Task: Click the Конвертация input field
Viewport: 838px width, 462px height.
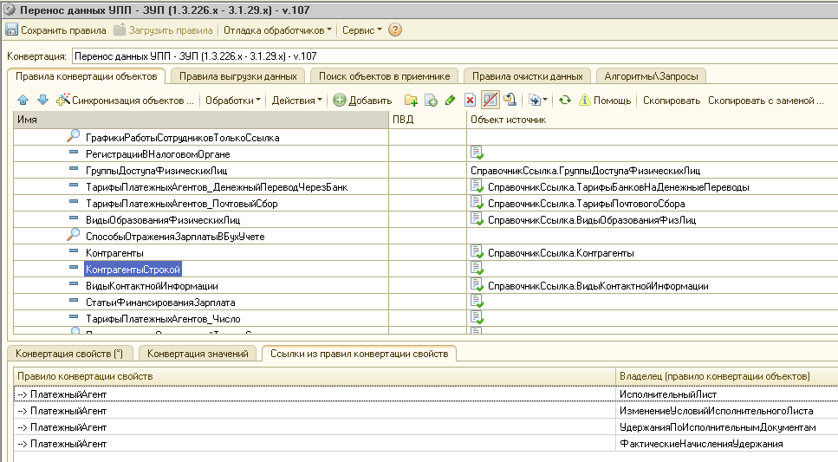Action: (454, 56)
